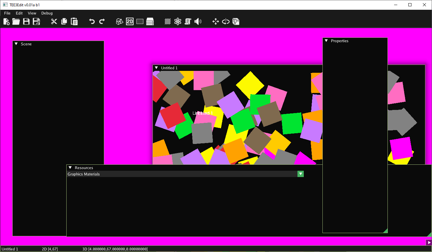This screenshot has width=432, height=252.
Task: Open the Paste icon in the toolbar
Action: click(x=74, y=21)
